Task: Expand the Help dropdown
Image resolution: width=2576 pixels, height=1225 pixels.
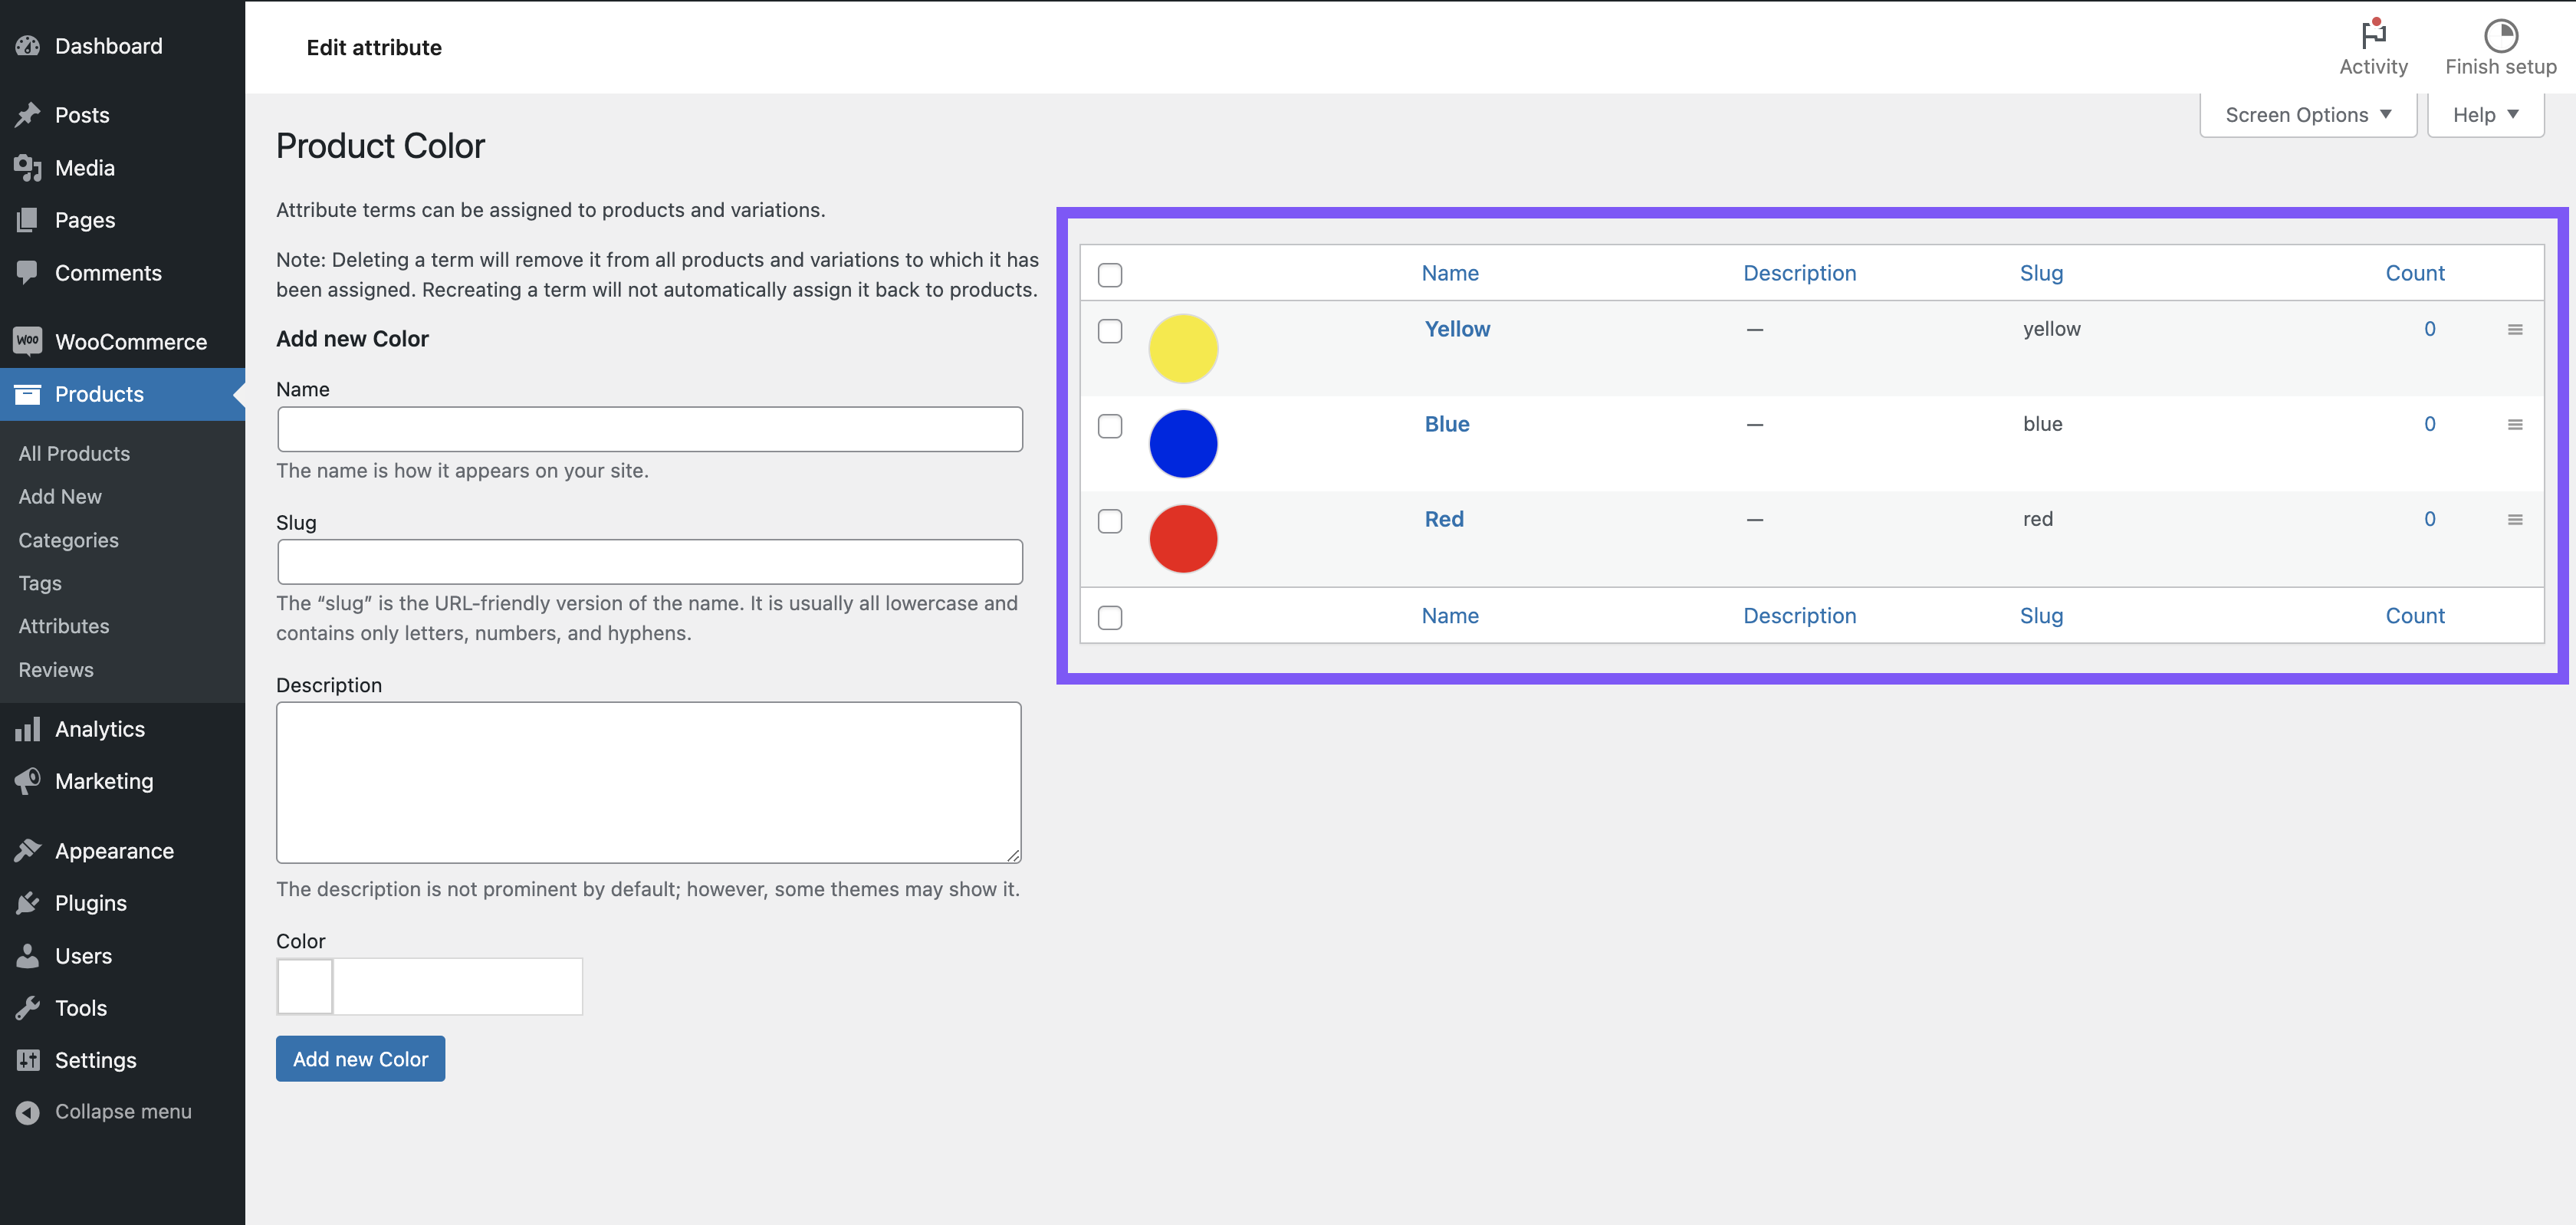Action: pos(2484,114)
